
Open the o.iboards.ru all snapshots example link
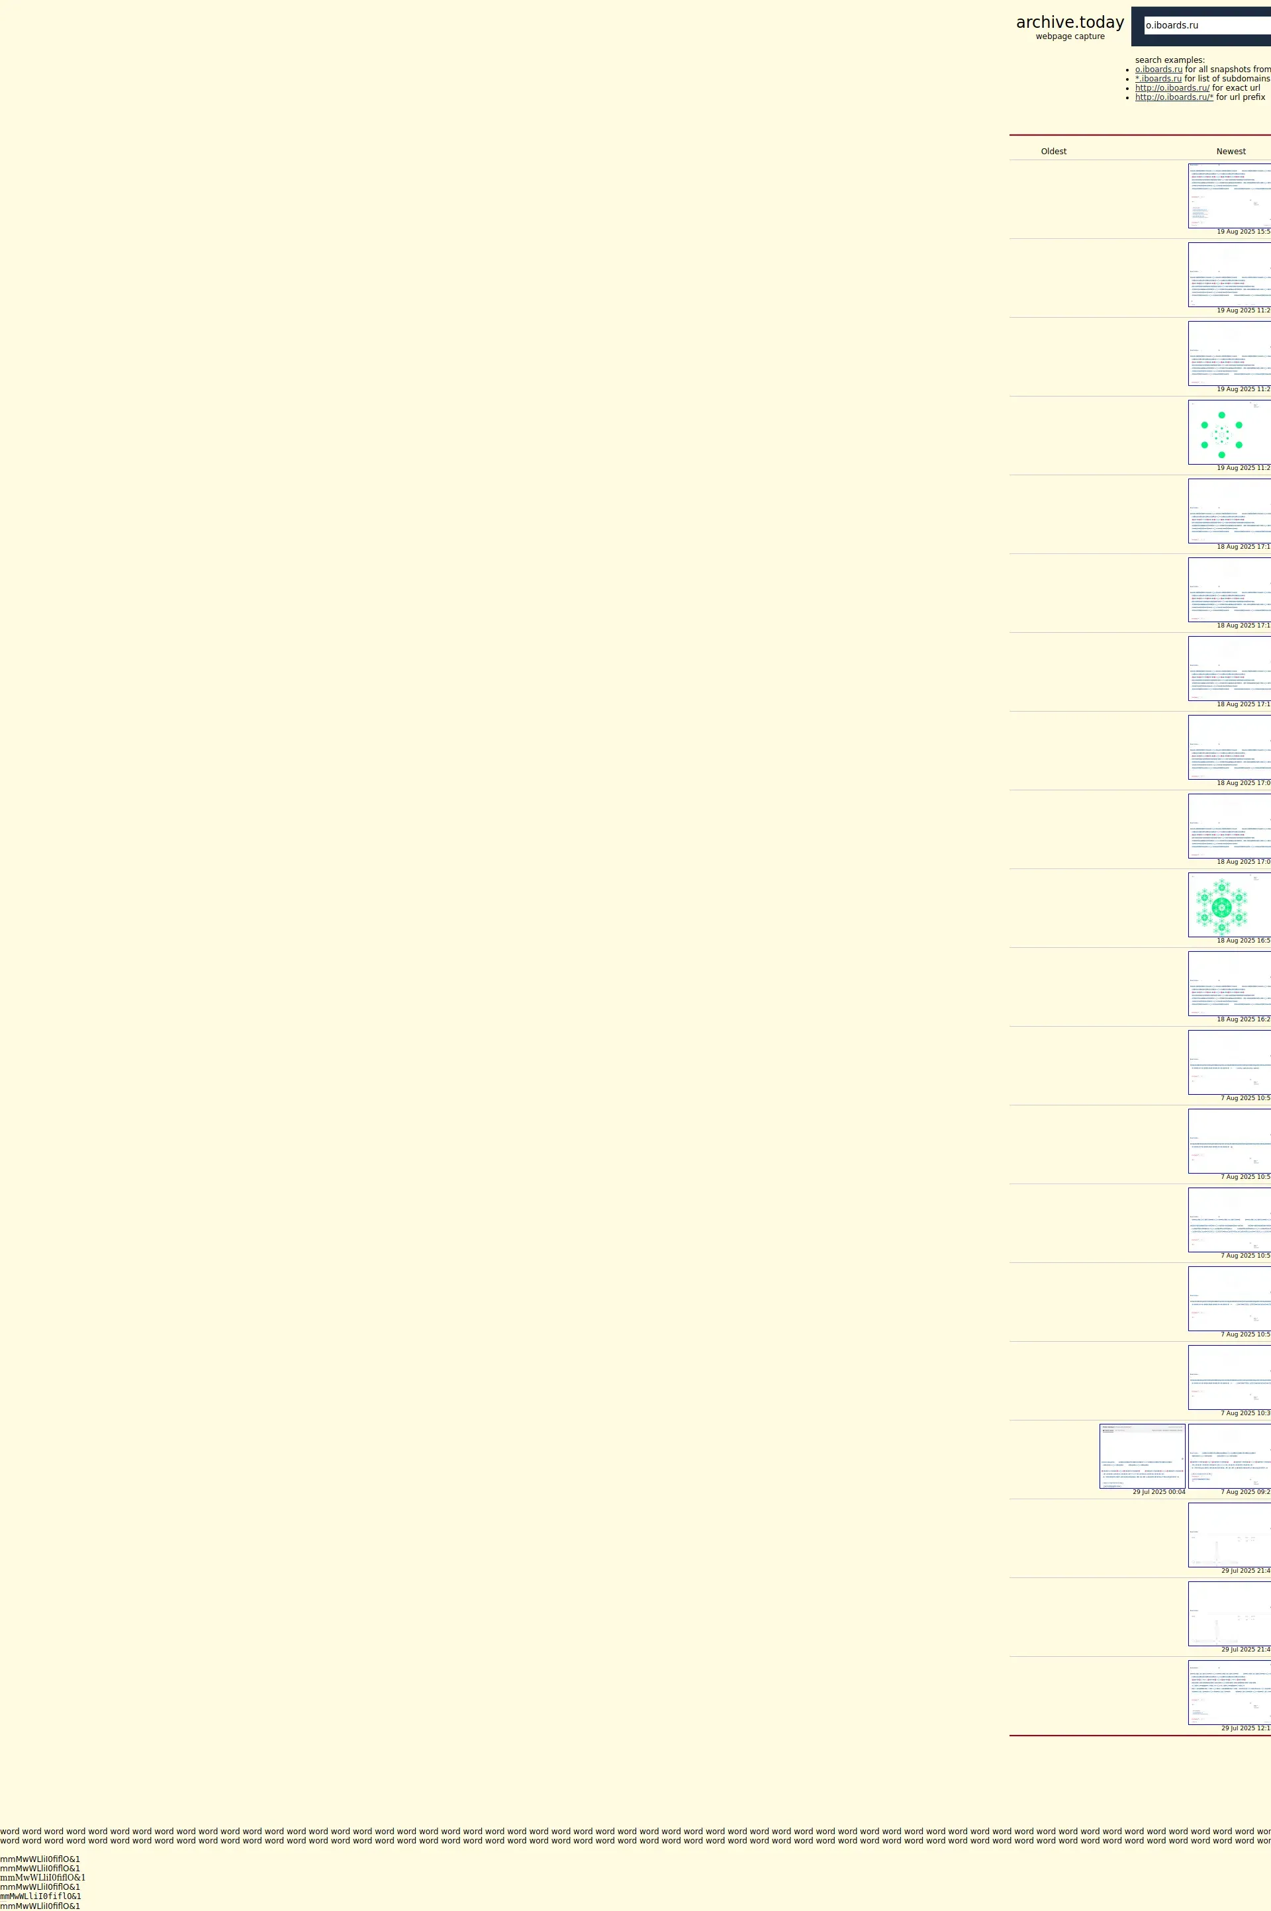point(1158,70)
